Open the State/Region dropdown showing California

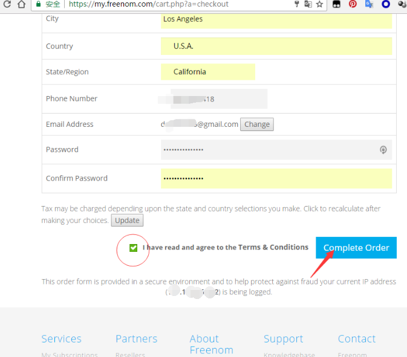(208, 72)
